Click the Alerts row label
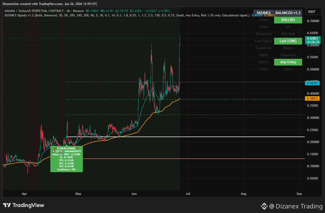325x213 pixels. [264, 62]
